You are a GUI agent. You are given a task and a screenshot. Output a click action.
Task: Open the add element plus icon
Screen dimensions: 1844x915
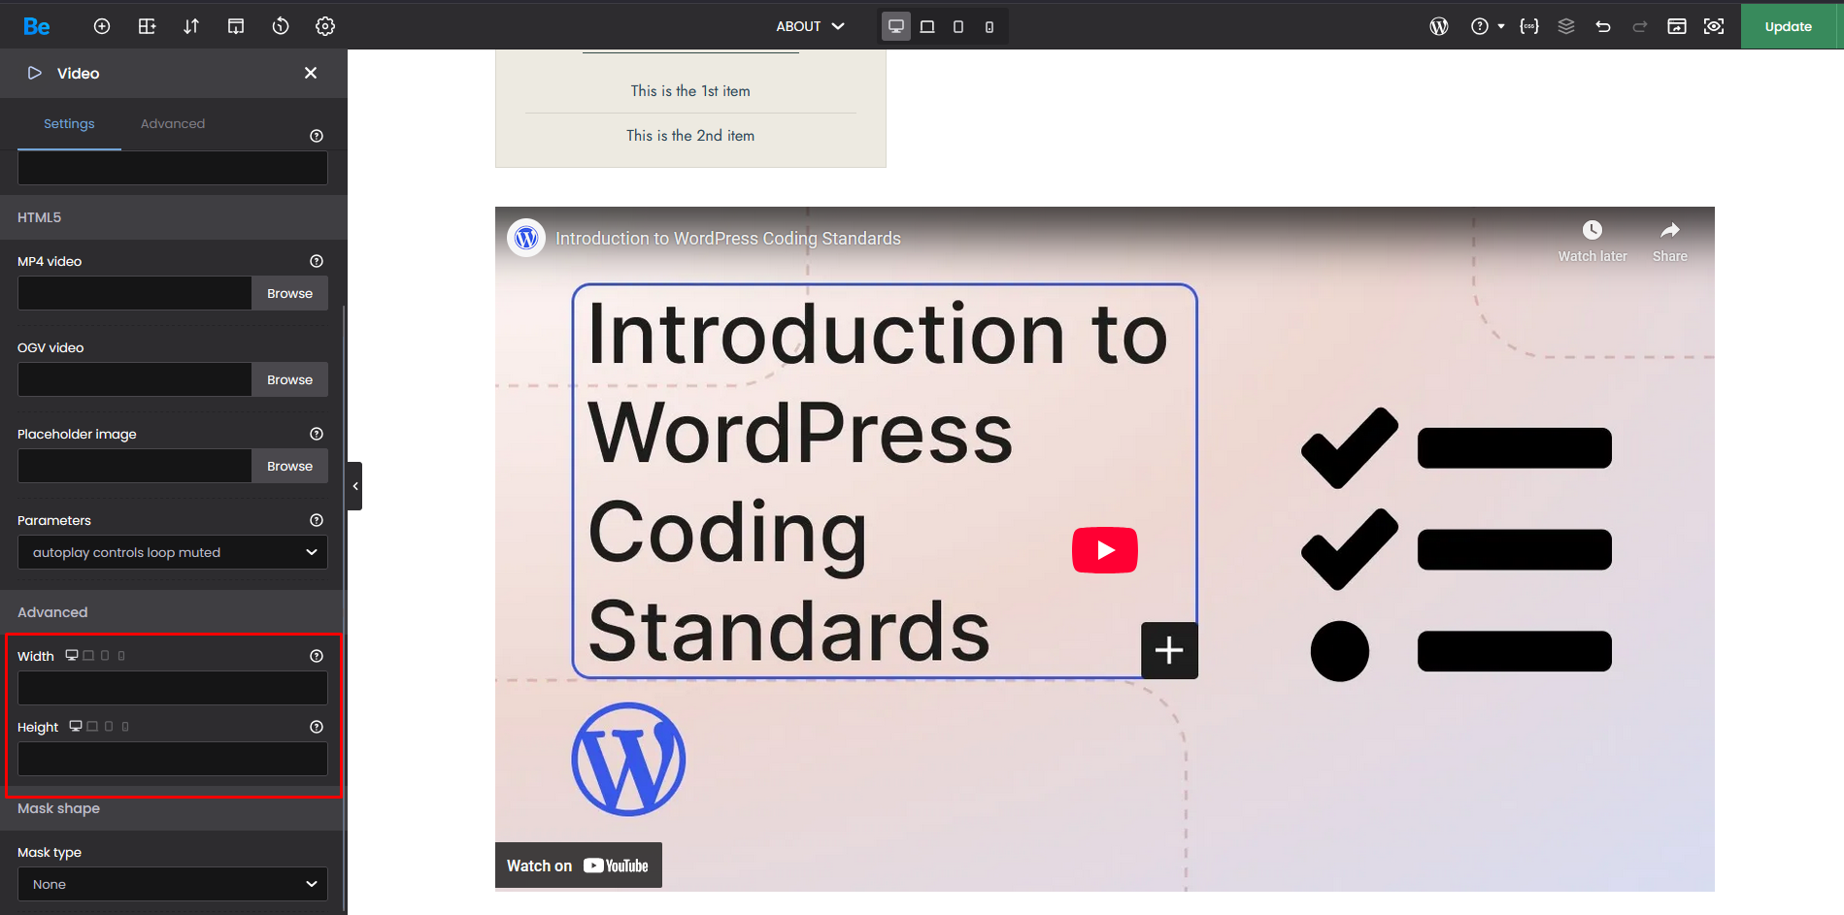coord(102,26)
